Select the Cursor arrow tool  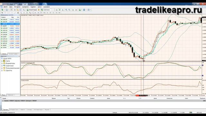point(2,13)
